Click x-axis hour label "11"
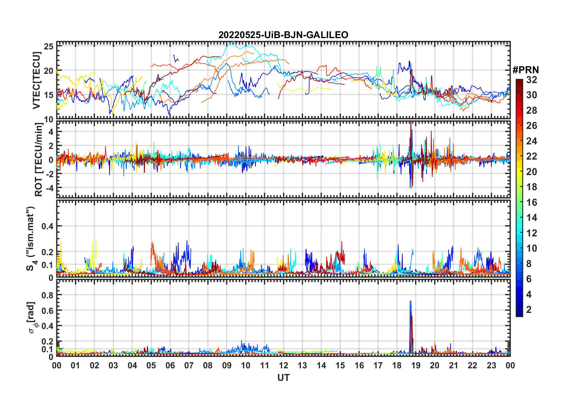 pos(265,366)
